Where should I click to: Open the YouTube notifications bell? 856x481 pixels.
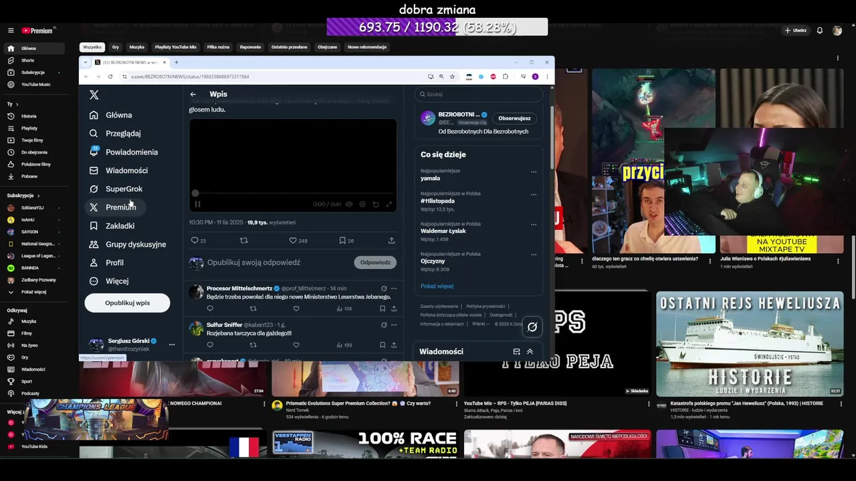click(820, 31)
